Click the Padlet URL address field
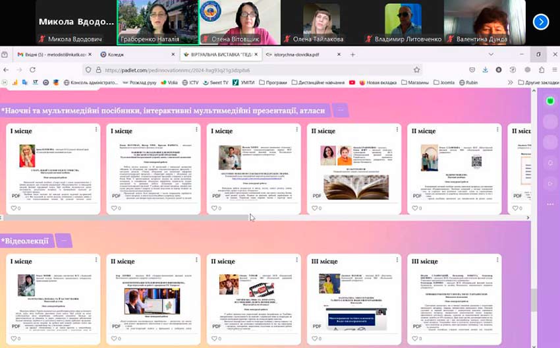The height and width of the screenshot is (348, 560). pyautogui.click(x=250, y=70)
